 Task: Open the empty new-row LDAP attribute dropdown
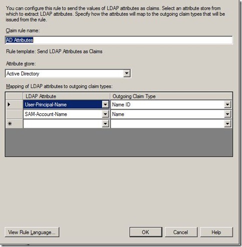tap(105, 124)
